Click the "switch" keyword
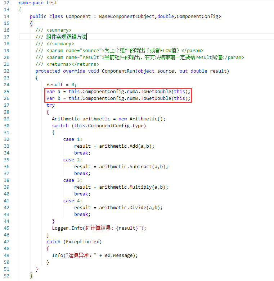The image size is (274, 281). (x=60, y=125)
